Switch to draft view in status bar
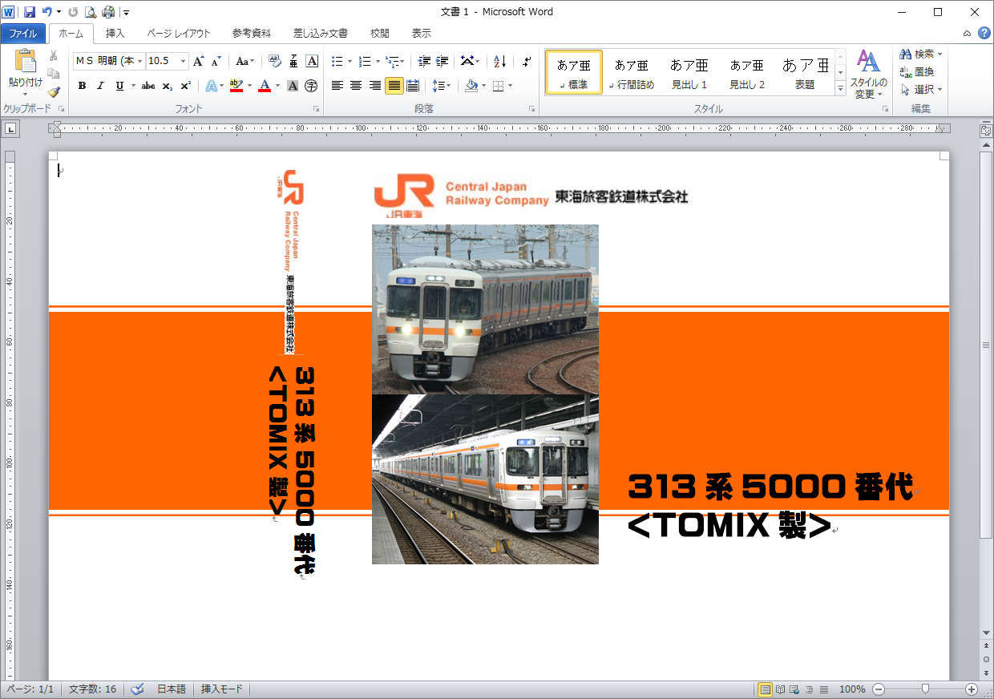994x699 pixels. coord(824,689)
